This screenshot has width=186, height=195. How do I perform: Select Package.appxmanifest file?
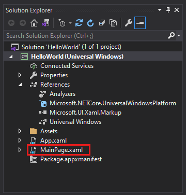[x=71, y=159]
